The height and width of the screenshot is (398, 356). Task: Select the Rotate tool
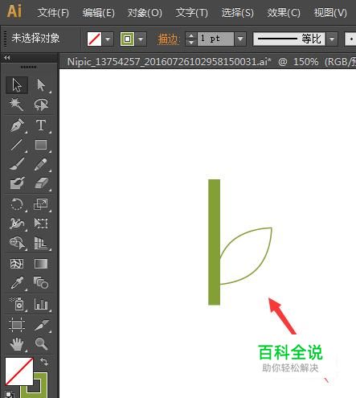tap(17, 204)
